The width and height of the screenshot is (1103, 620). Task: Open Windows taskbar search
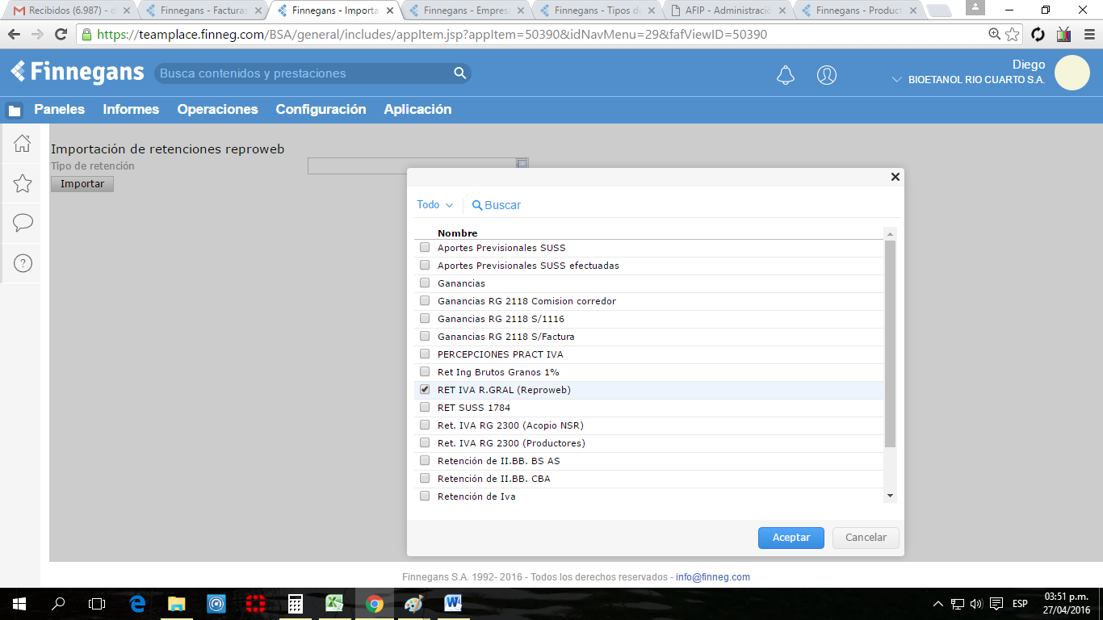pyautogui.click(x=58, y=604)
